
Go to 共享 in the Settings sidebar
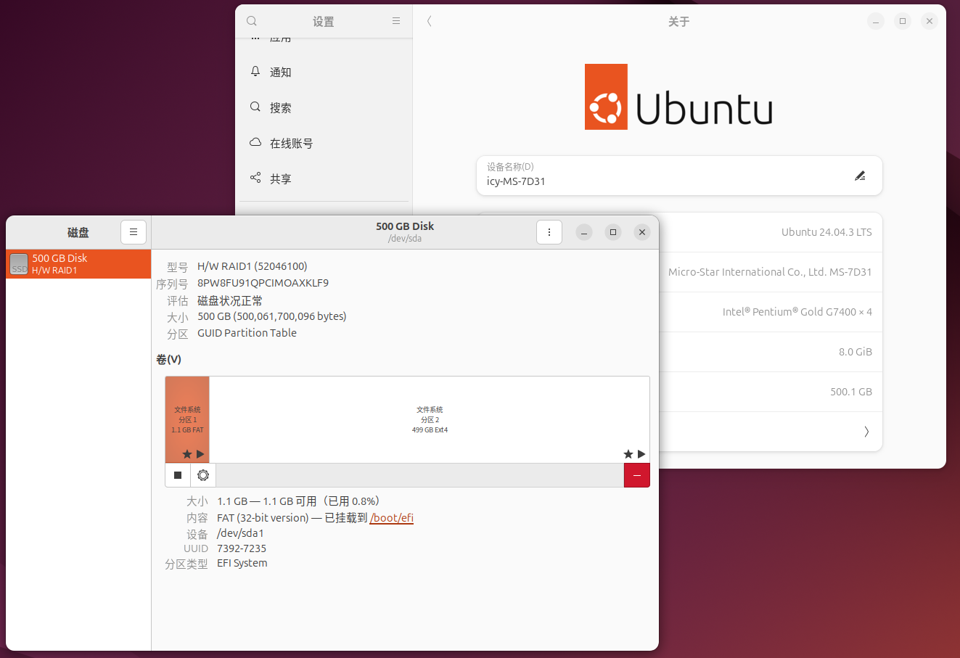point(324,178)
